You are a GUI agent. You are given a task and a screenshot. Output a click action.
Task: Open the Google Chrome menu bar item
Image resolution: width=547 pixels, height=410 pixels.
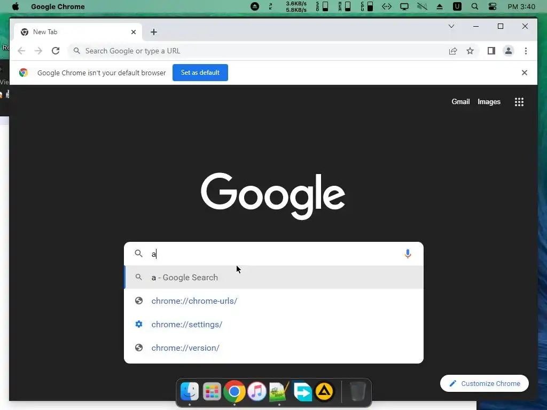coord(58,6)
